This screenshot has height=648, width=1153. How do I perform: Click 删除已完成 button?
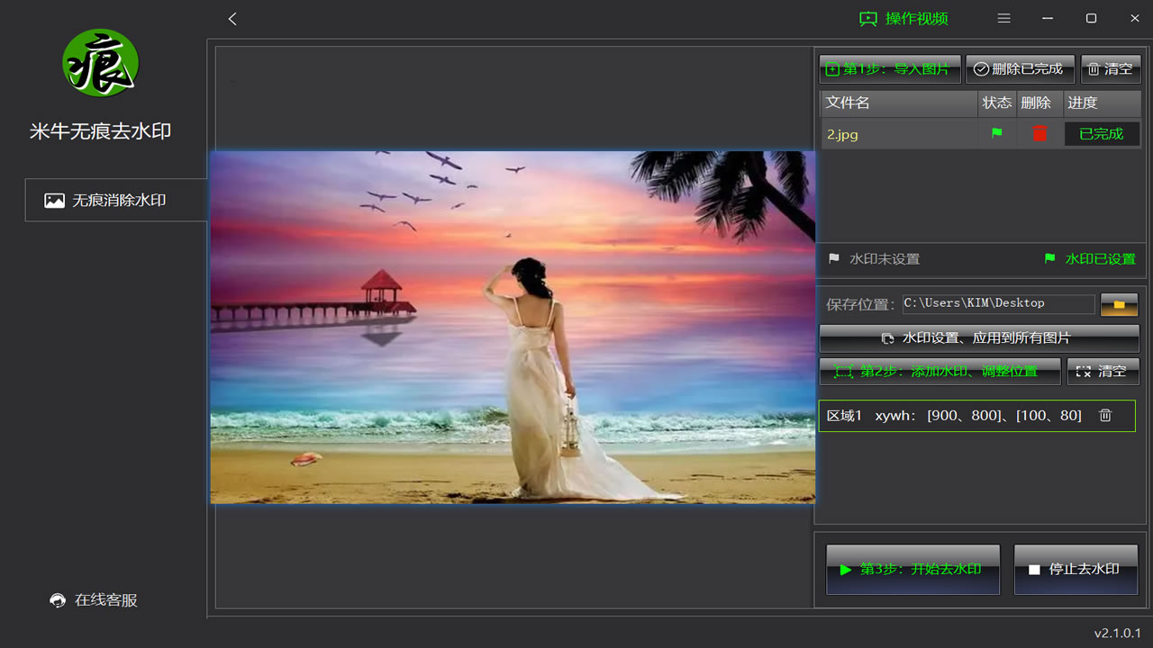tap(1019, 69)
